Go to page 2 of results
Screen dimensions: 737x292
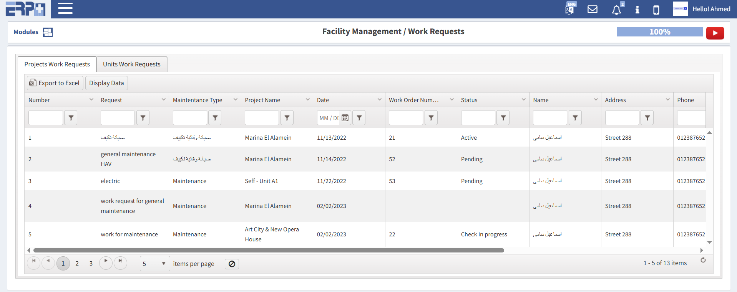pos(77,263)
